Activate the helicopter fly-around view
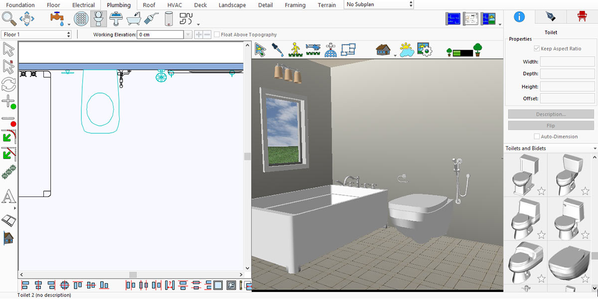Screen dimensions: 598x301 click(312, 49)
